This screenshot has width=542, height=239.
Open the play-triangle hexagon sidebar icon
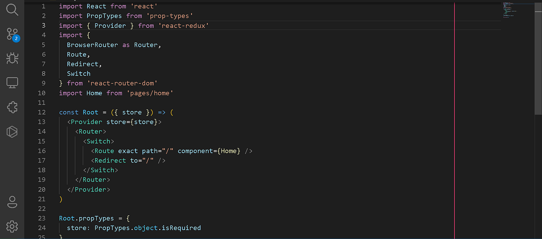click(x=12, y=131)
